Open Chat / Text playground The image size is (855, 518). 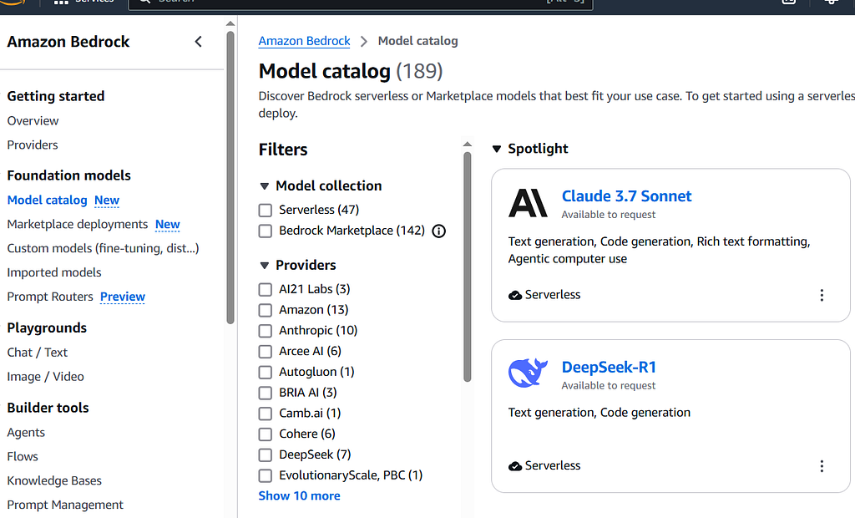point(37,353)
